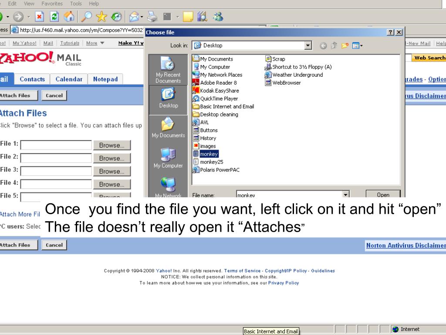Click the browser Forward arrow button
The width and height of the screenshot is (446, 335).
[x=18, y=17]
